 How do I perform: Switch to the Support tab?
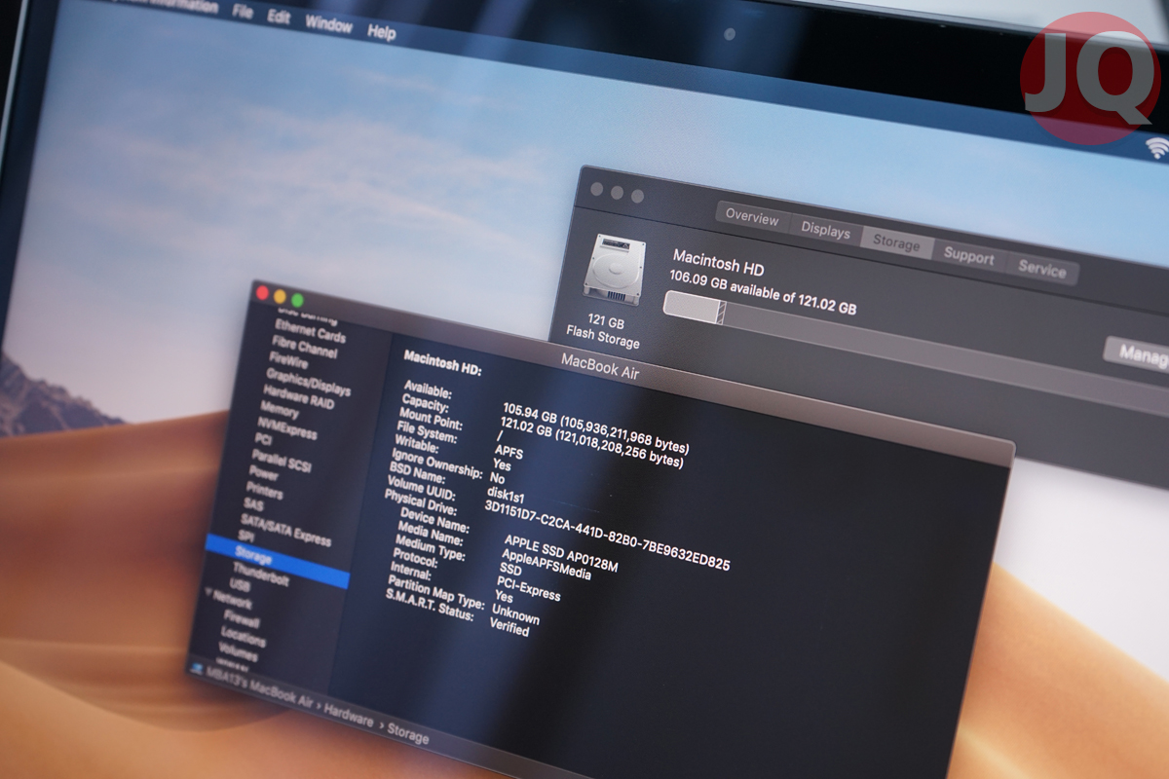tap(968, 258)
